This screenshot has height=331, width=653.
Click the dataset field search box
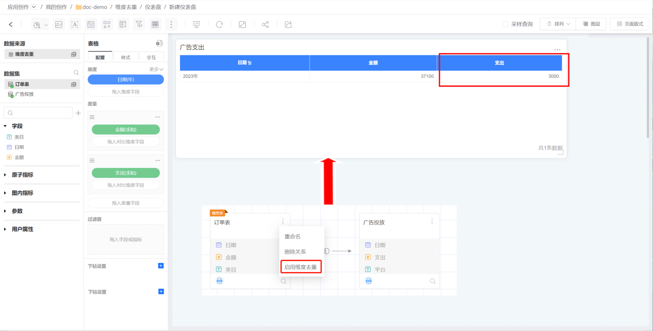tap(38, 113)
